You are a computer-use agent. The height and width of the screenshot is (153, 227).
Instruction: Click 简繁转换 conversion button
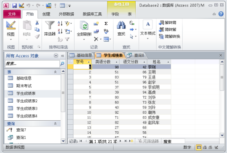(170, 36)
